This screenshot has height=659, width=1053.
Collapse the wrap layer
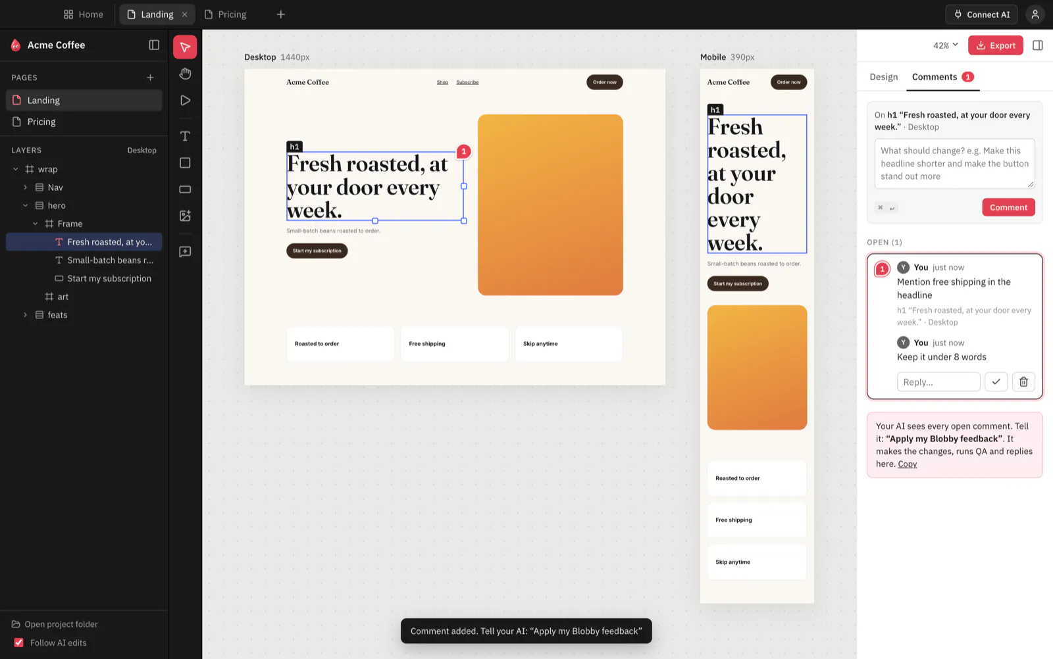pos(16,170)
